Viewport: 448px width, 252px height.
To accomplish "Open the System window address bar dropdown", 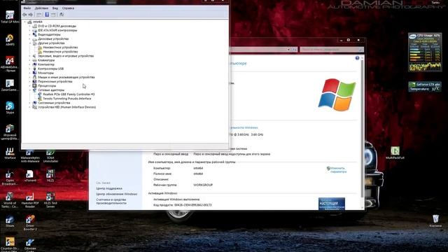I will [x=288, y=50].
